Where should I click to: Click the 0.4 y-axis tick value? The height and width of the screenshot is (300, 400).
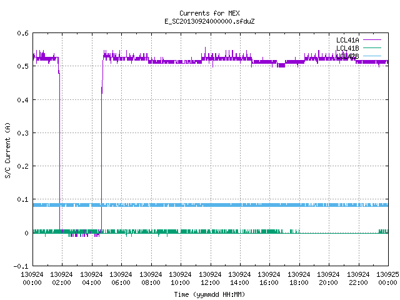tap(22, 100)
